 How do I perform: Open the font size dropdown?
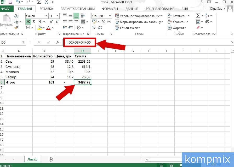57,16
